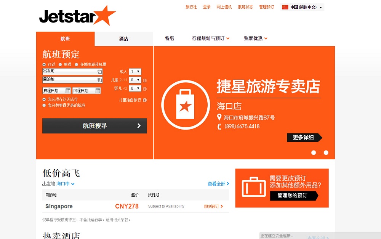Viewport: 381px width, 239px height.
Task: Expand the 海口市 departure city dropdown
Action: click(x=66, y=184)
